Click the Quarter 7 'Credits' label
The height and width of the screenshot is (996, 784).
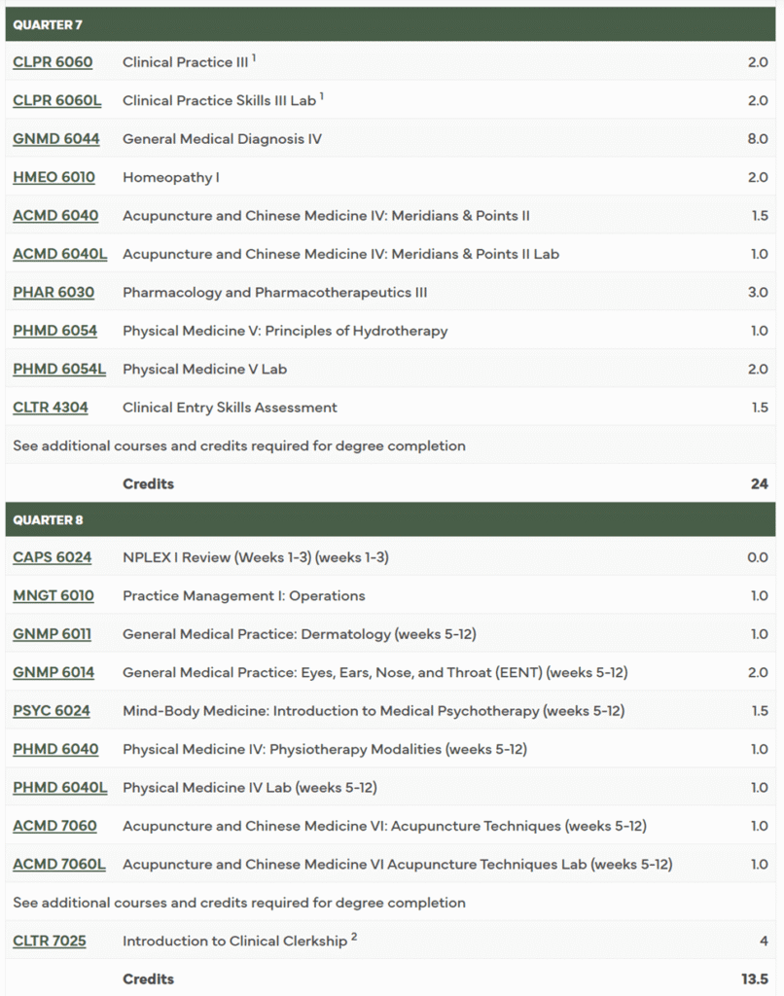pos(148,484)
